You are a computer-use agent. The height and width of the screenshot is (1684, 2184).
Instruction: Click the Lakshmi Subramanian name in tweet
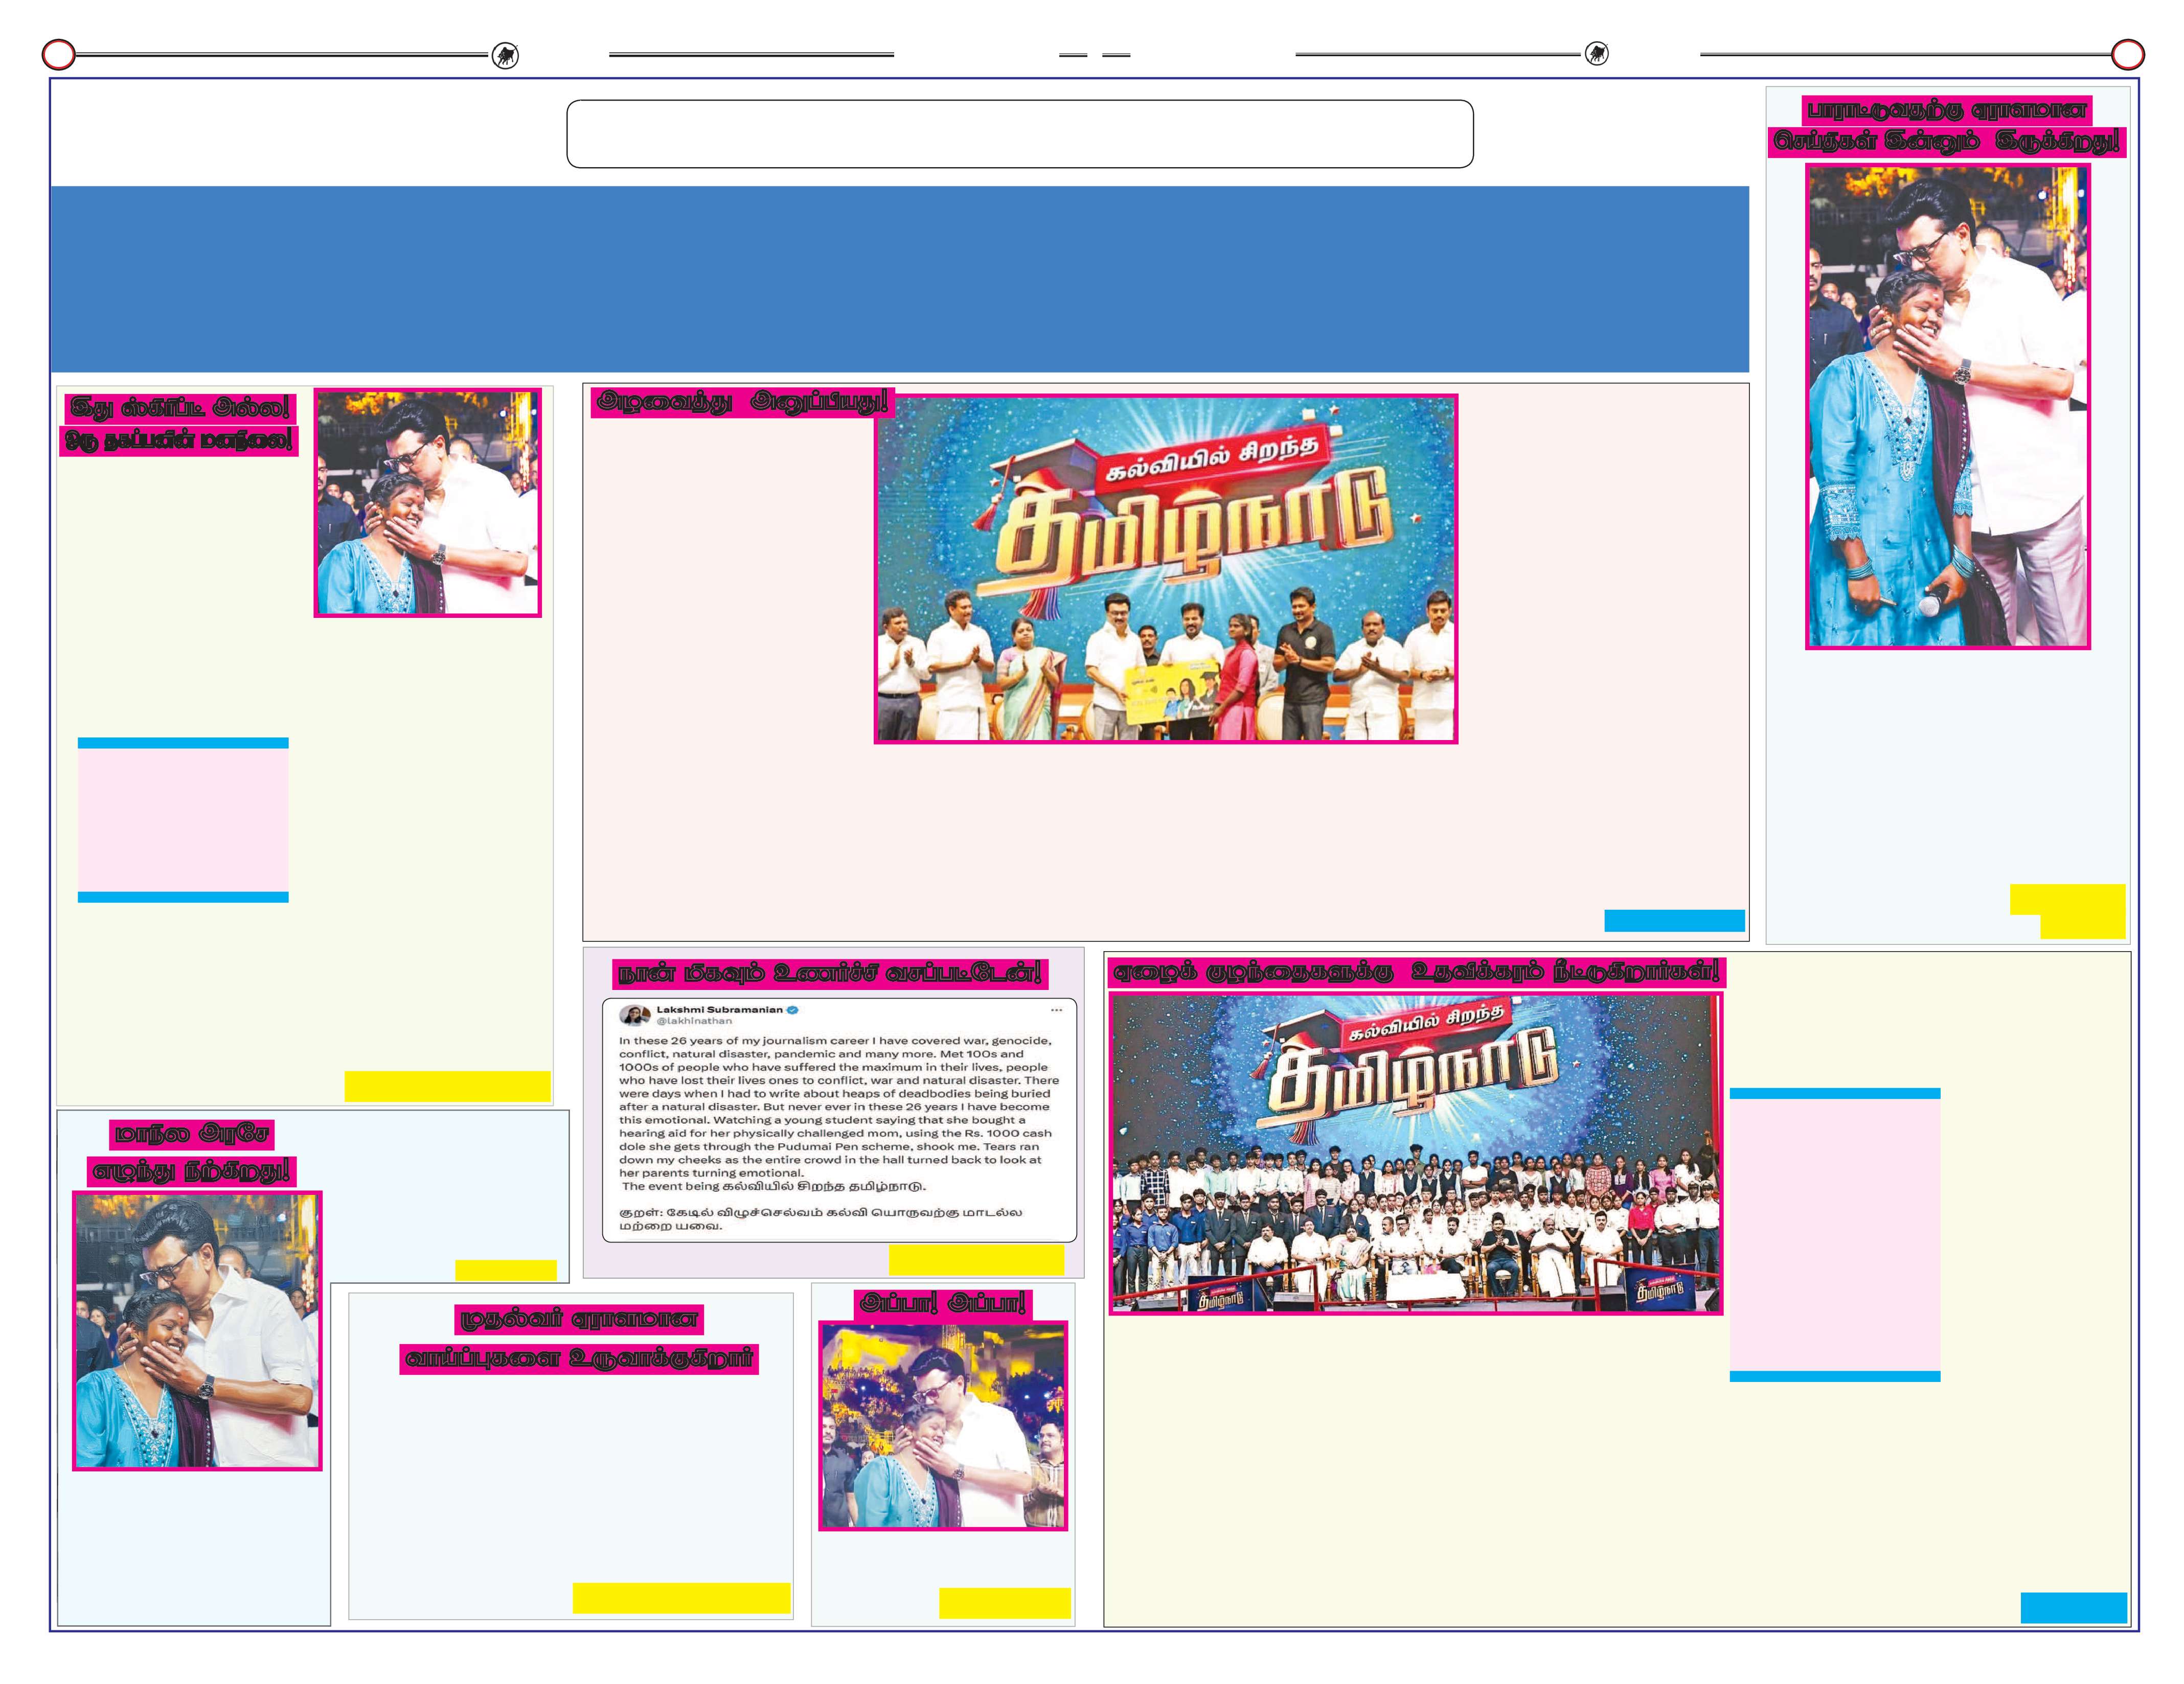[x=719, y=1009]
